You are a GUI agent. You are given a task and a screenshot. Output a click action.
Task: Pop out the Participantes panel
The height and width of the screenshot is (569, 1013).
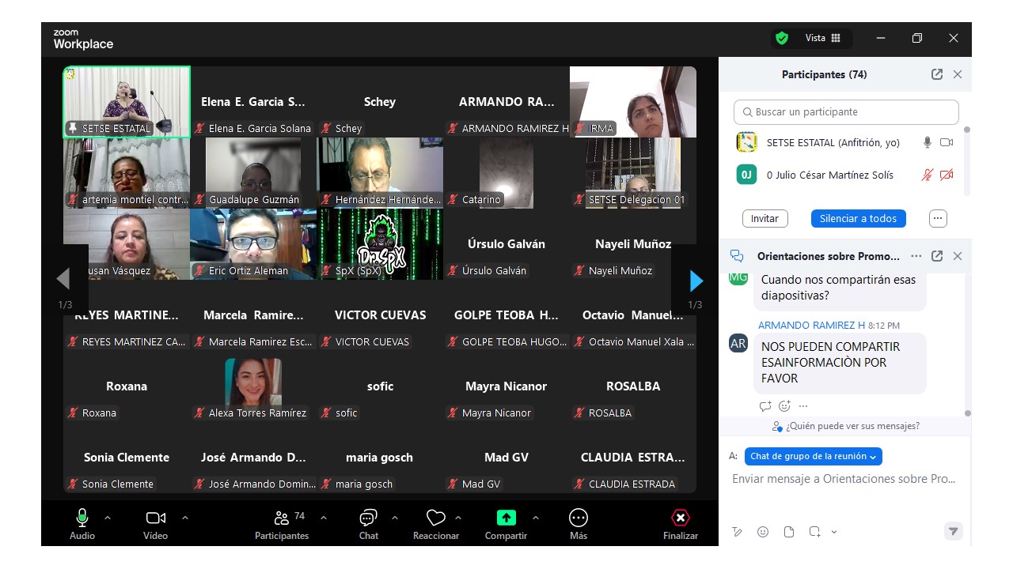(937, 74)
